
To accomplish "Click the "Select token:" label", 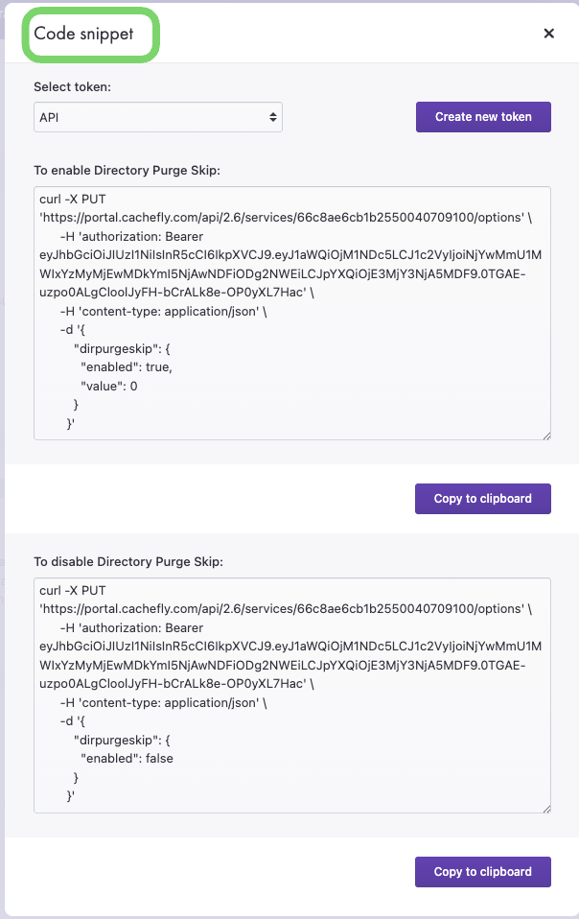I will tap(73, 87).
